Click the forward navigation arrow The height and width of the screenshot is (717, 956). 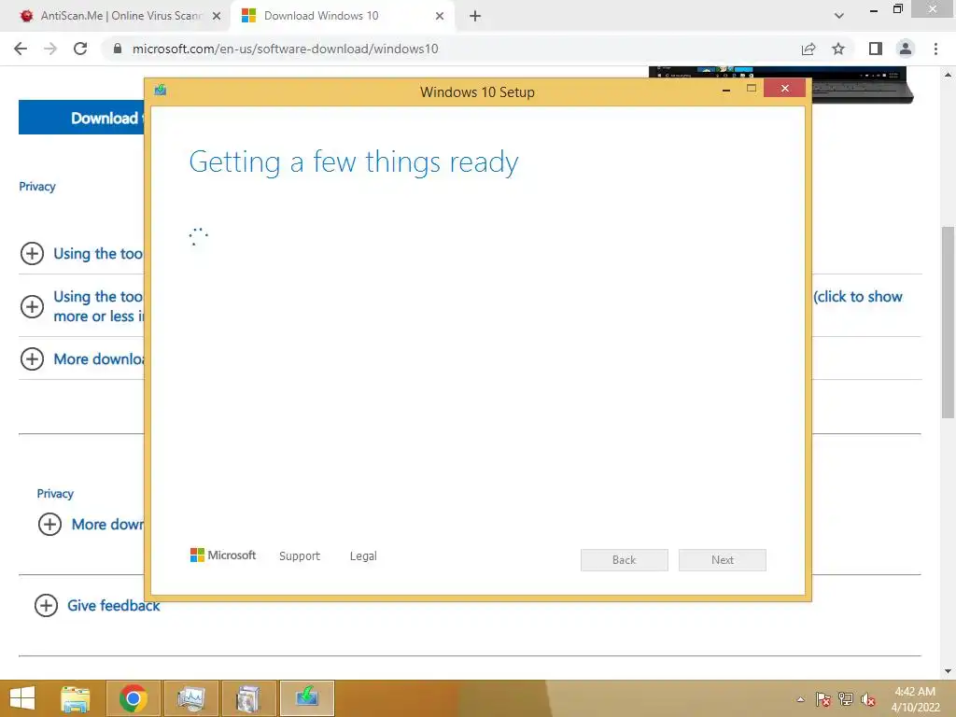tap(50, 49)
